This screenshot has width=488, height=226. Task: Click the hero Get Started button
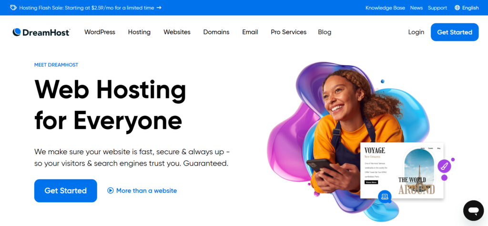[66, 191]
